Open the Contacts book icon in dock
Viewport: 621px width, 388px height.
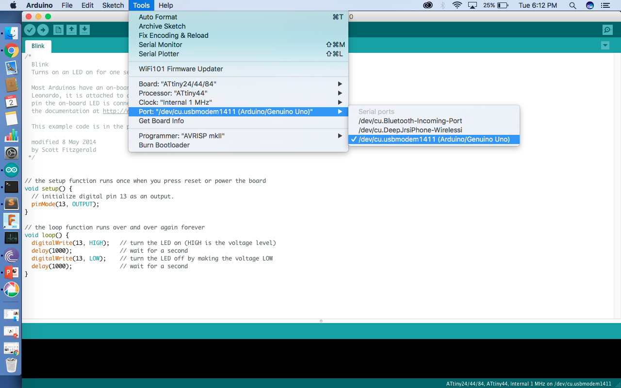[x=11, y=85]
